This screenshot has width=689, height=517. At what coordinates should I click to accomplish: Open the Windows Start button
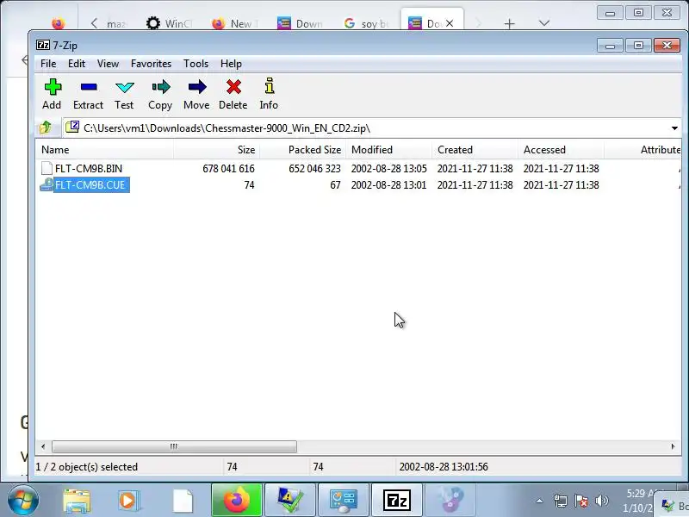23,501
